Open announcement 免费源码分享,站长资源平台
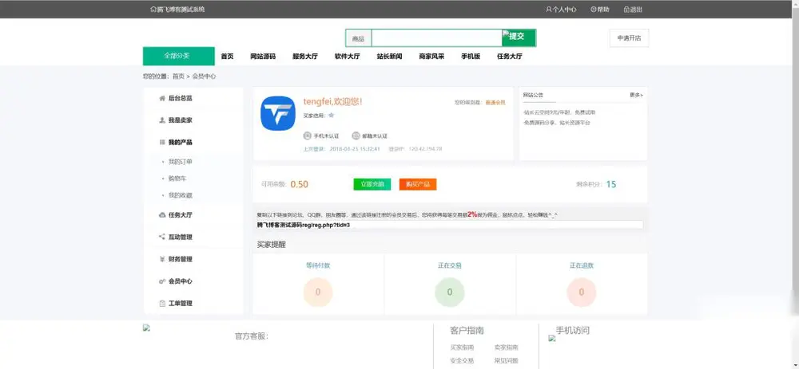 click(556, 123)
